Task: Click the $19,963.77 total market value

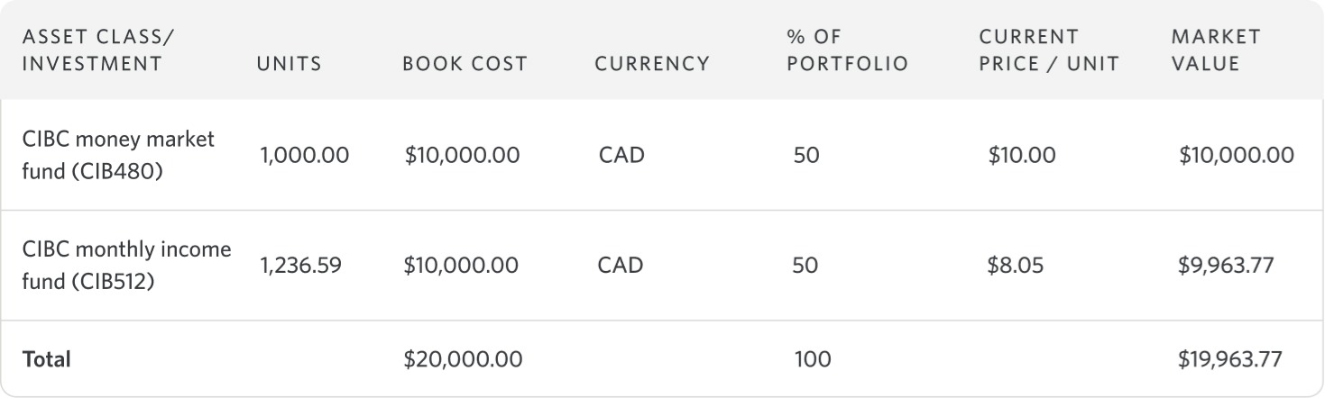Action: [x=1229, y=359]
